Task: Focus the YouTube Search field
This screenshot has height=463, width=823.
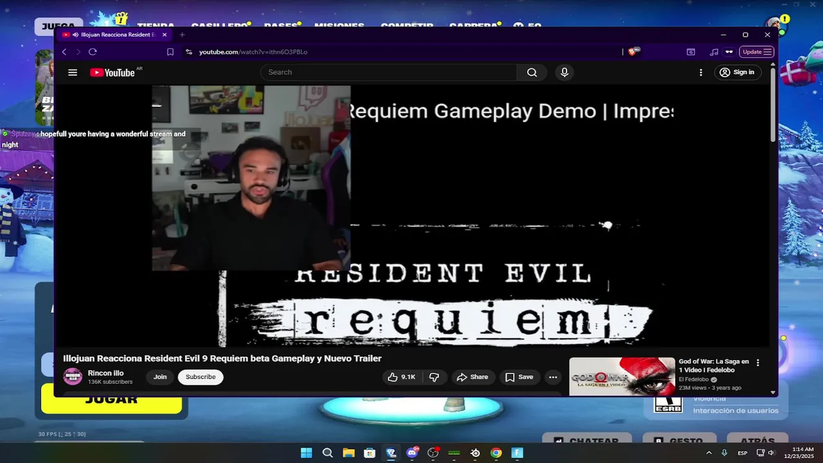Action: coord(388,72)
